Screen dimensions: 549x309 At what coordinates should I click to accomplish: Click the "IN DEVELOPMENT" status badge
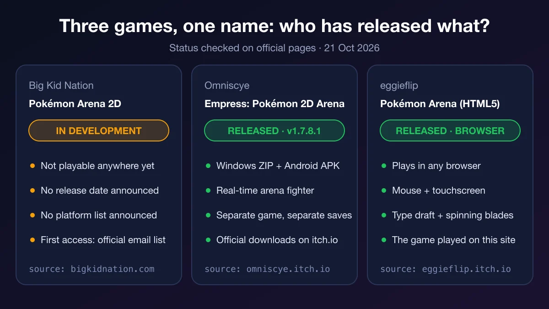(99, 130)
